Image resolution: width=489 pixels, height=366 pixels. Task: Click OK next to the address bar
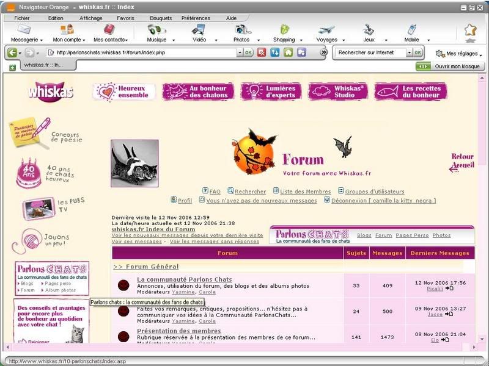248,52
